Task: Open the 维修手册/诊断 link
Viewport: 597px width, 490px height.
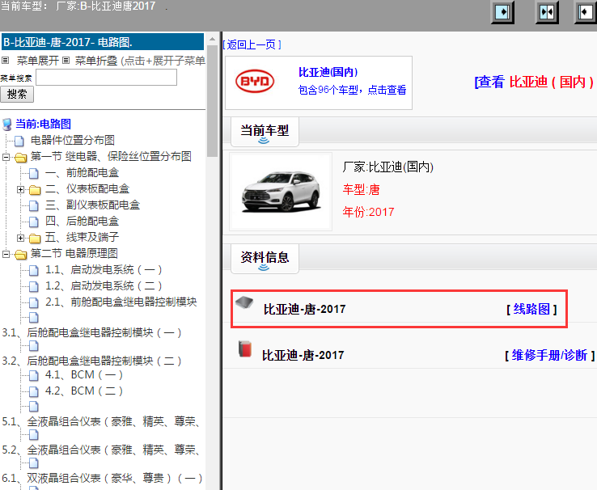Action: (x=549, y=355)
